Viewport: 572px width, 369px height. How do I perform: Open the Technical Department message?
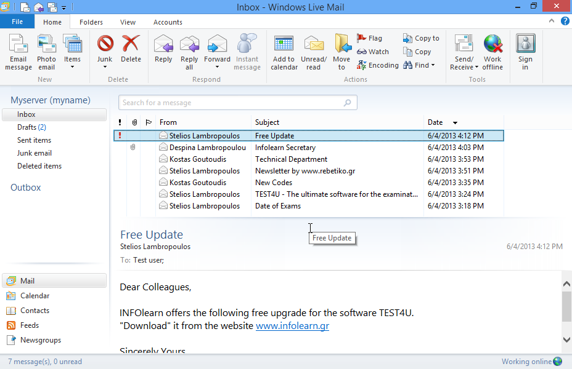[309, 159]
